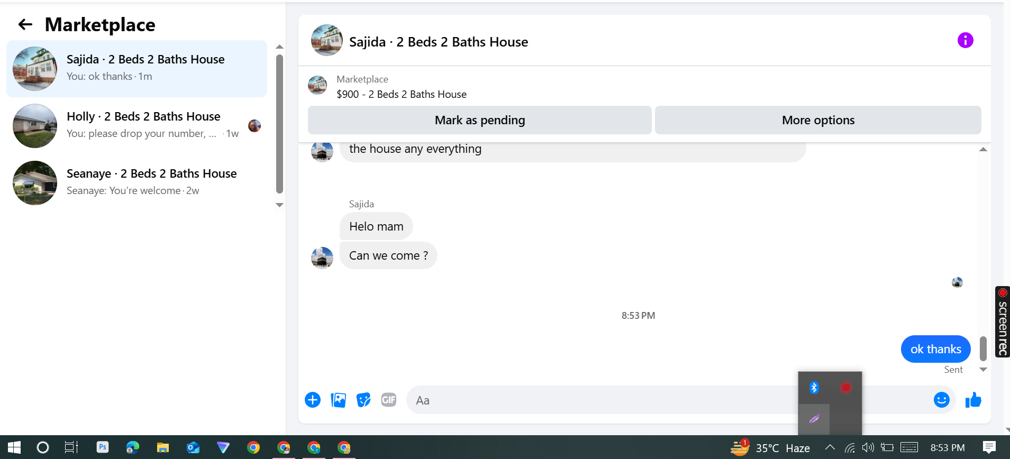Open more actions plus icon
This screenshot has width=1010, height=459.
click(313, 400)
